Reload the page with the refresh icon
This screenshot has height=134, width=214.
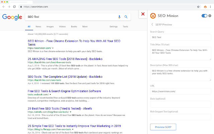14,7
